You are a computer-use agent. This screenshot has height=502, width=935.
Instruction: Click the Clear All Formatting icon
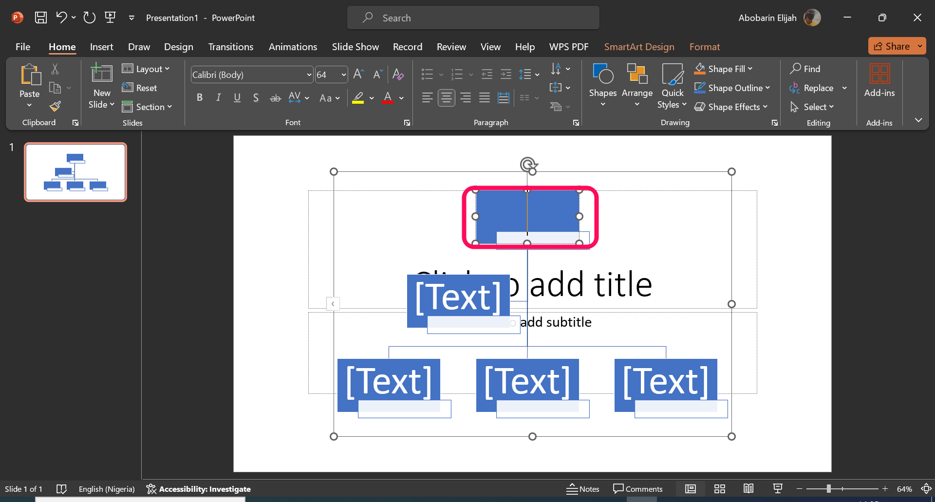[398, 74]
